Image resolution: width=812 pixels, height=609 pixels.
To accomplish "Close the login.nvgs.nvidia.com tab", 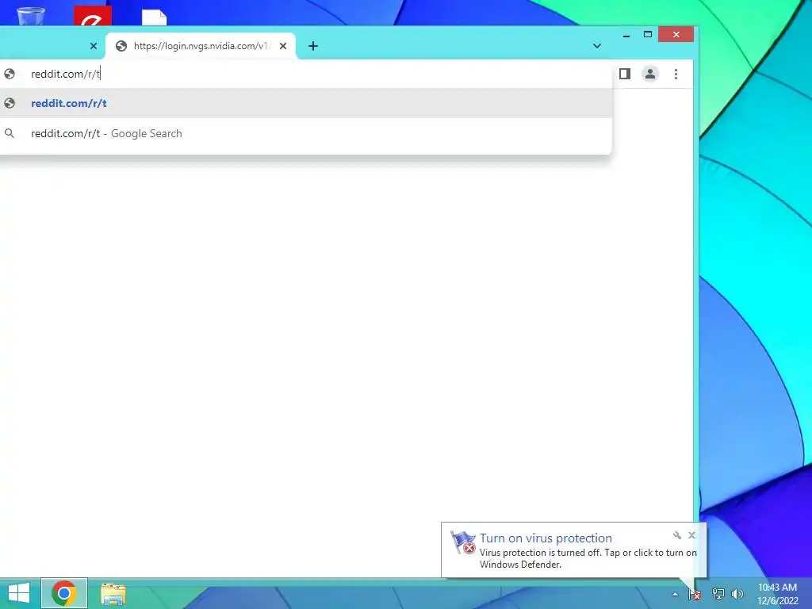I will point(283,46).
